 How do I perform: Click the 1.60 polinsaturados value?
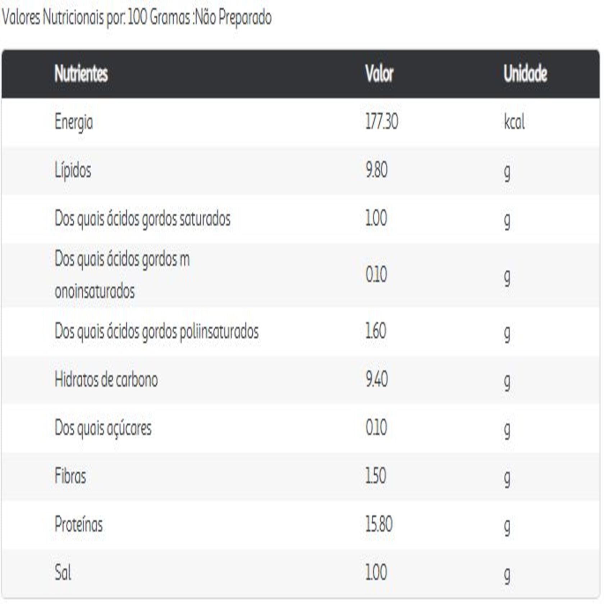(376, 331)
